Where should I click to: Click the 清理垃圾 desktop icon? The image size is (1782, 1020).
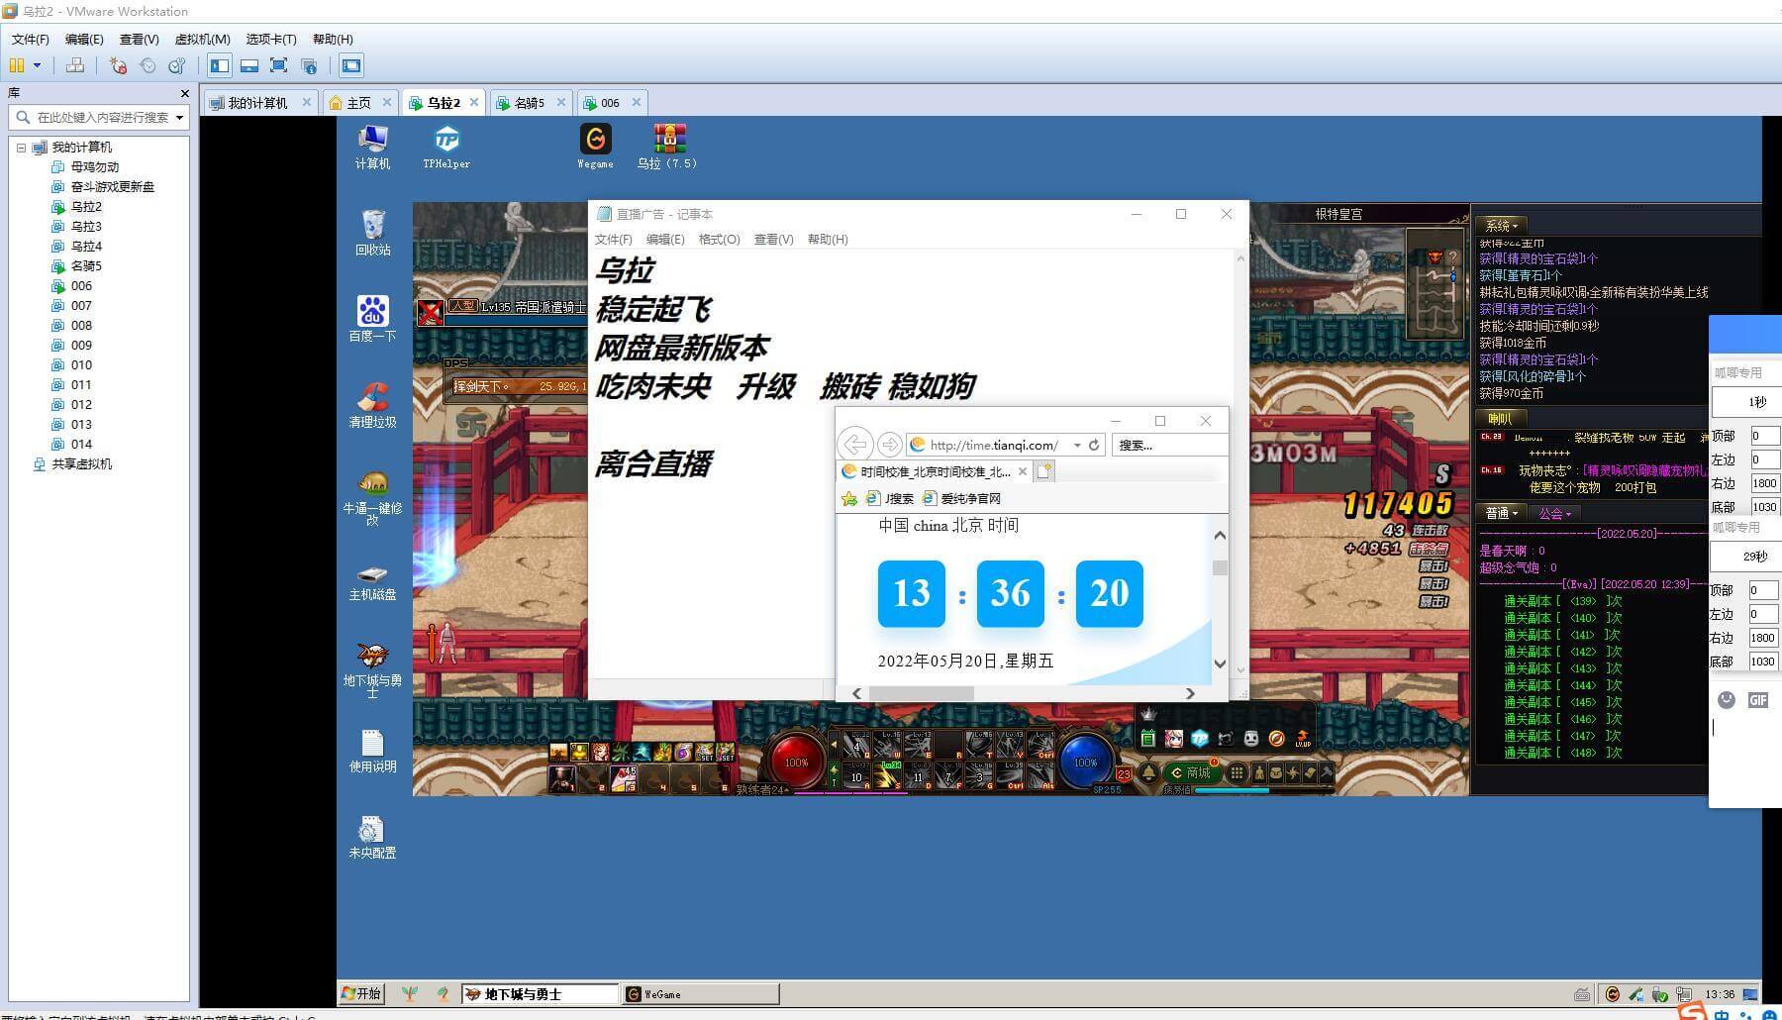[372, 405]
